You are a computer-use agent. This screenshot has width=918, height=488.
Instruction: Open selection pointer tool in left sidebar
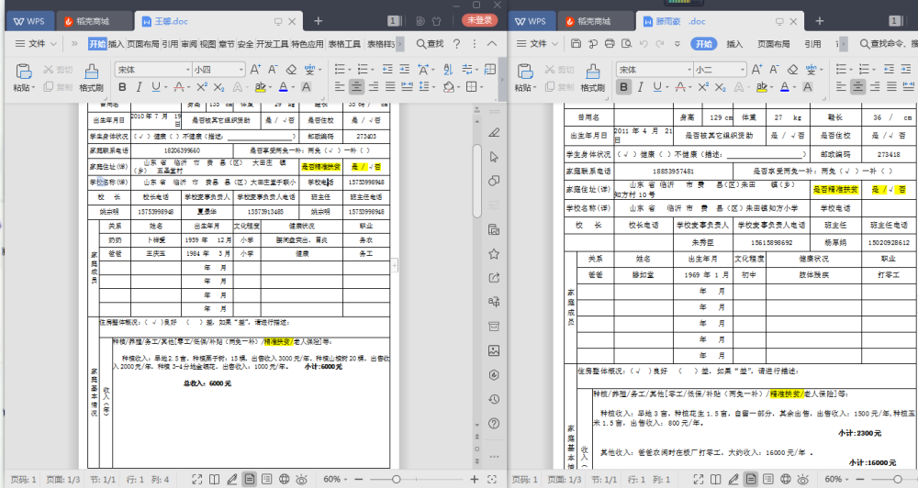pyautogui.click(x=494, y=157)
